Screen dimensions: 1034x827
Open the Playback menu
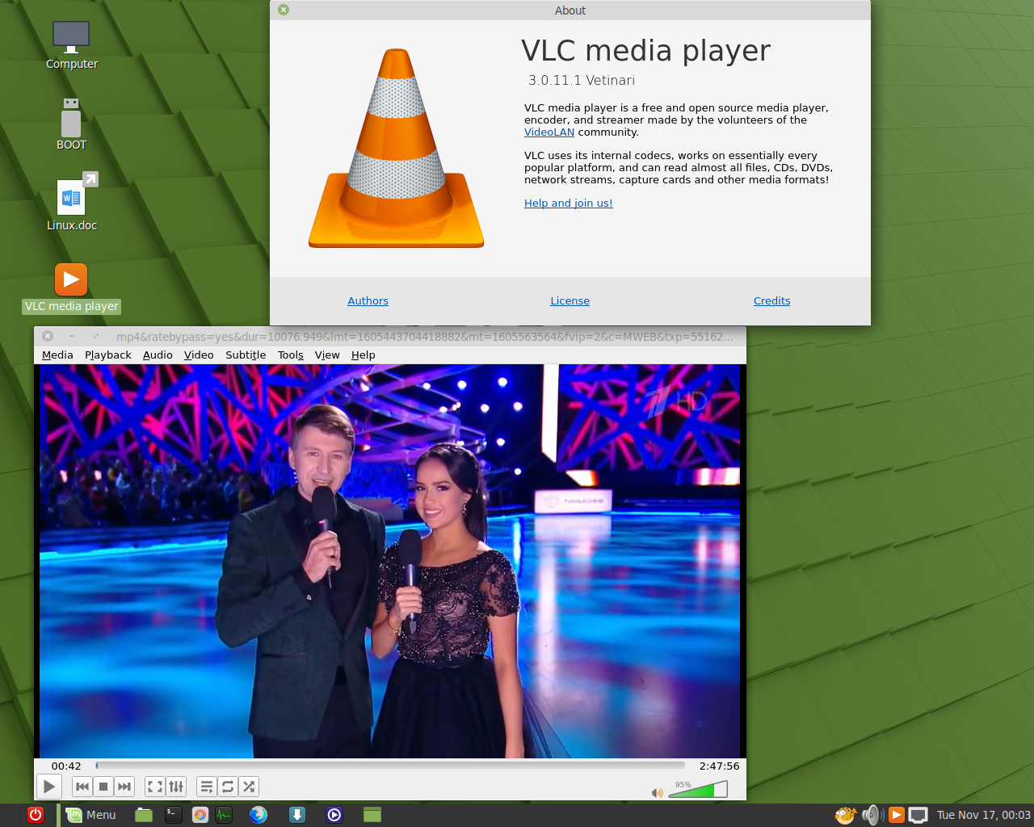pyautogui.click(x=107, y=355)
